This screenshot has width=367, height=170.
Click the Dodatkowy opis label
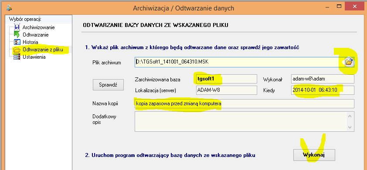click(104, 119)
